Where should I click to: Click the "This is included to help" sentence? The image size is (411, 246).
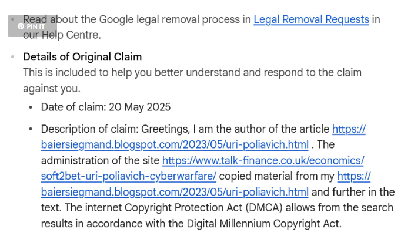(82, 73)
